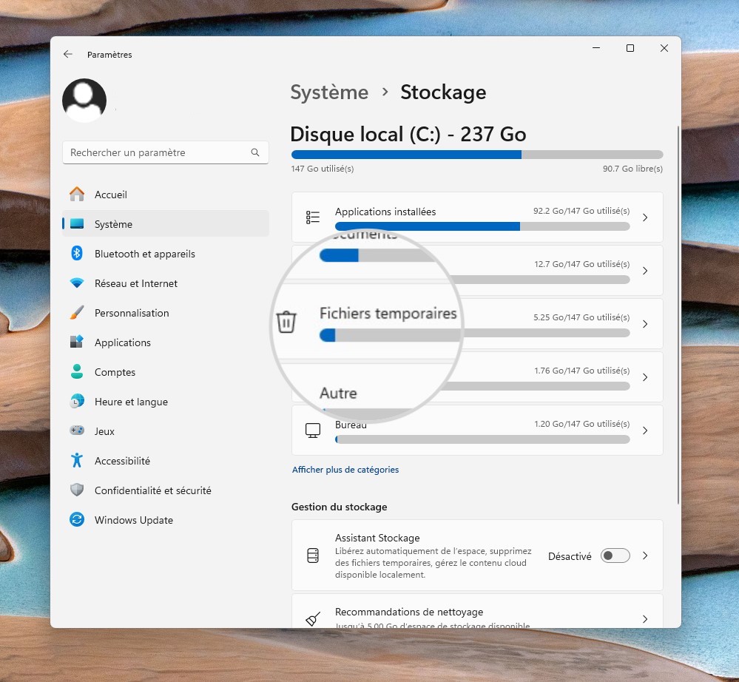Click the Système monitor icon in sidebar

coord(77,224)
